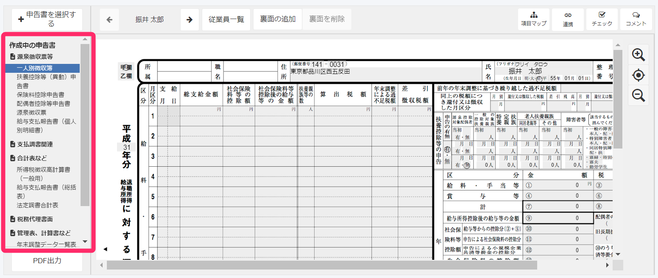Reset form view with target icon
Viewport: 658px width, 278px height.
pyautogui.click(x=638, y=75)
